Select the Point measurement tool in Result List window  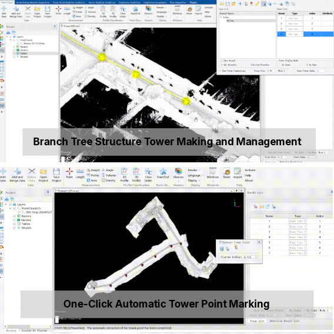[69, 173]
